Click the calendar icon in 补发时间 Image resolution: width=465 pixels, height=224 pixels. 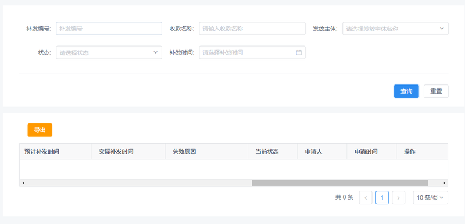tap(299, 52)
